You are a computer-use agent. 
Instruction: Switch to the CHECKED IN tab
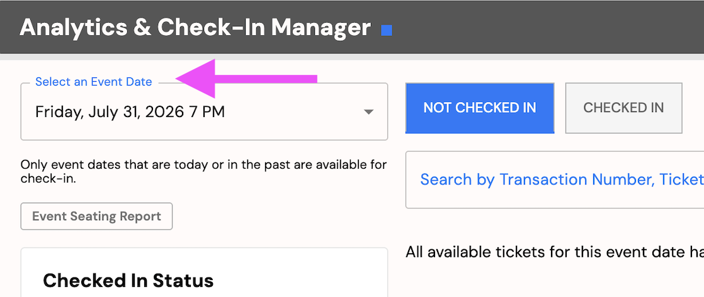point(623,108)
